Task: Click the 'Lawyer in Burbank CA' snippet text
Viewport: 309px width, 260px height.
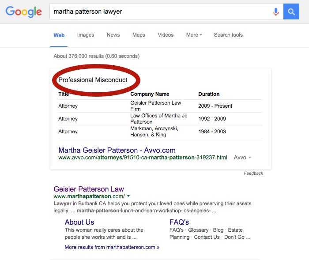Action: pyautogui.click(x=152, y=207)
